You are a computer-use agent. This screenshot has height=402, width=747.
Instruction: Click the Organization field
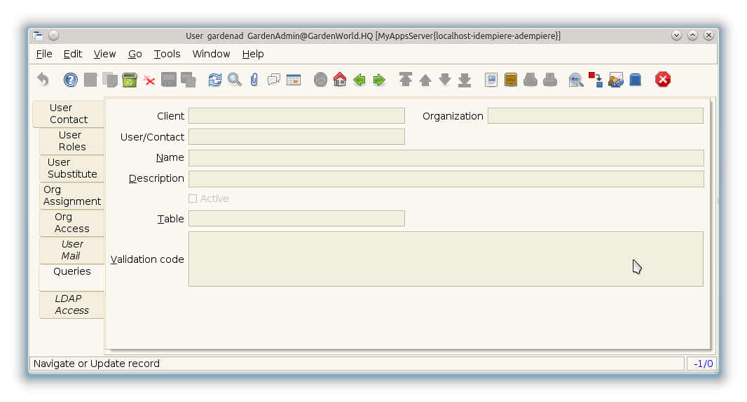(x=595, y=116)
